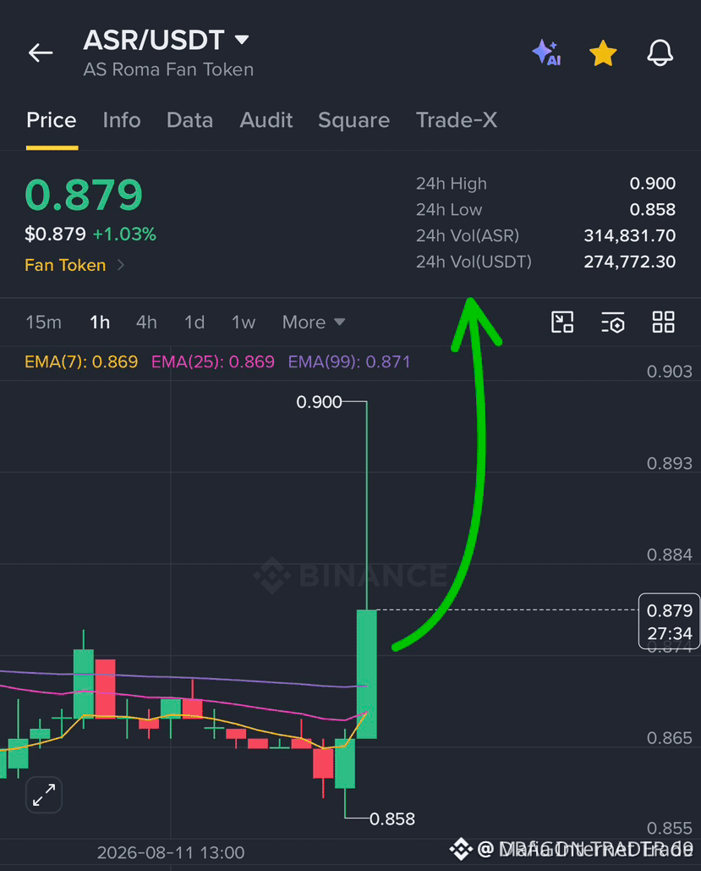701x871 pixels.
Task: Open price alerts bell icon
Action: tap(660, 53)
